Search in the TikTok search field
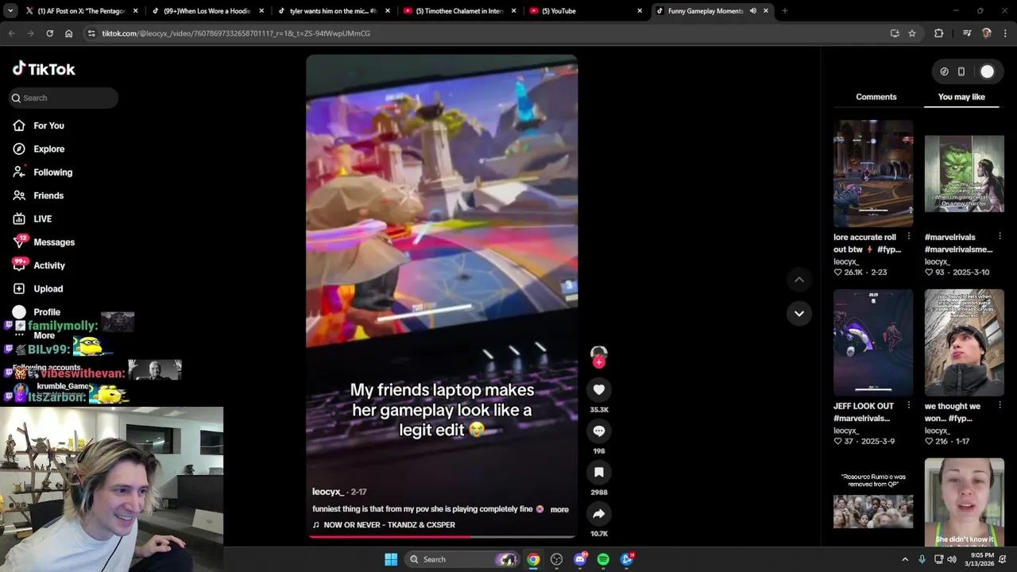 tap(64, 98)
